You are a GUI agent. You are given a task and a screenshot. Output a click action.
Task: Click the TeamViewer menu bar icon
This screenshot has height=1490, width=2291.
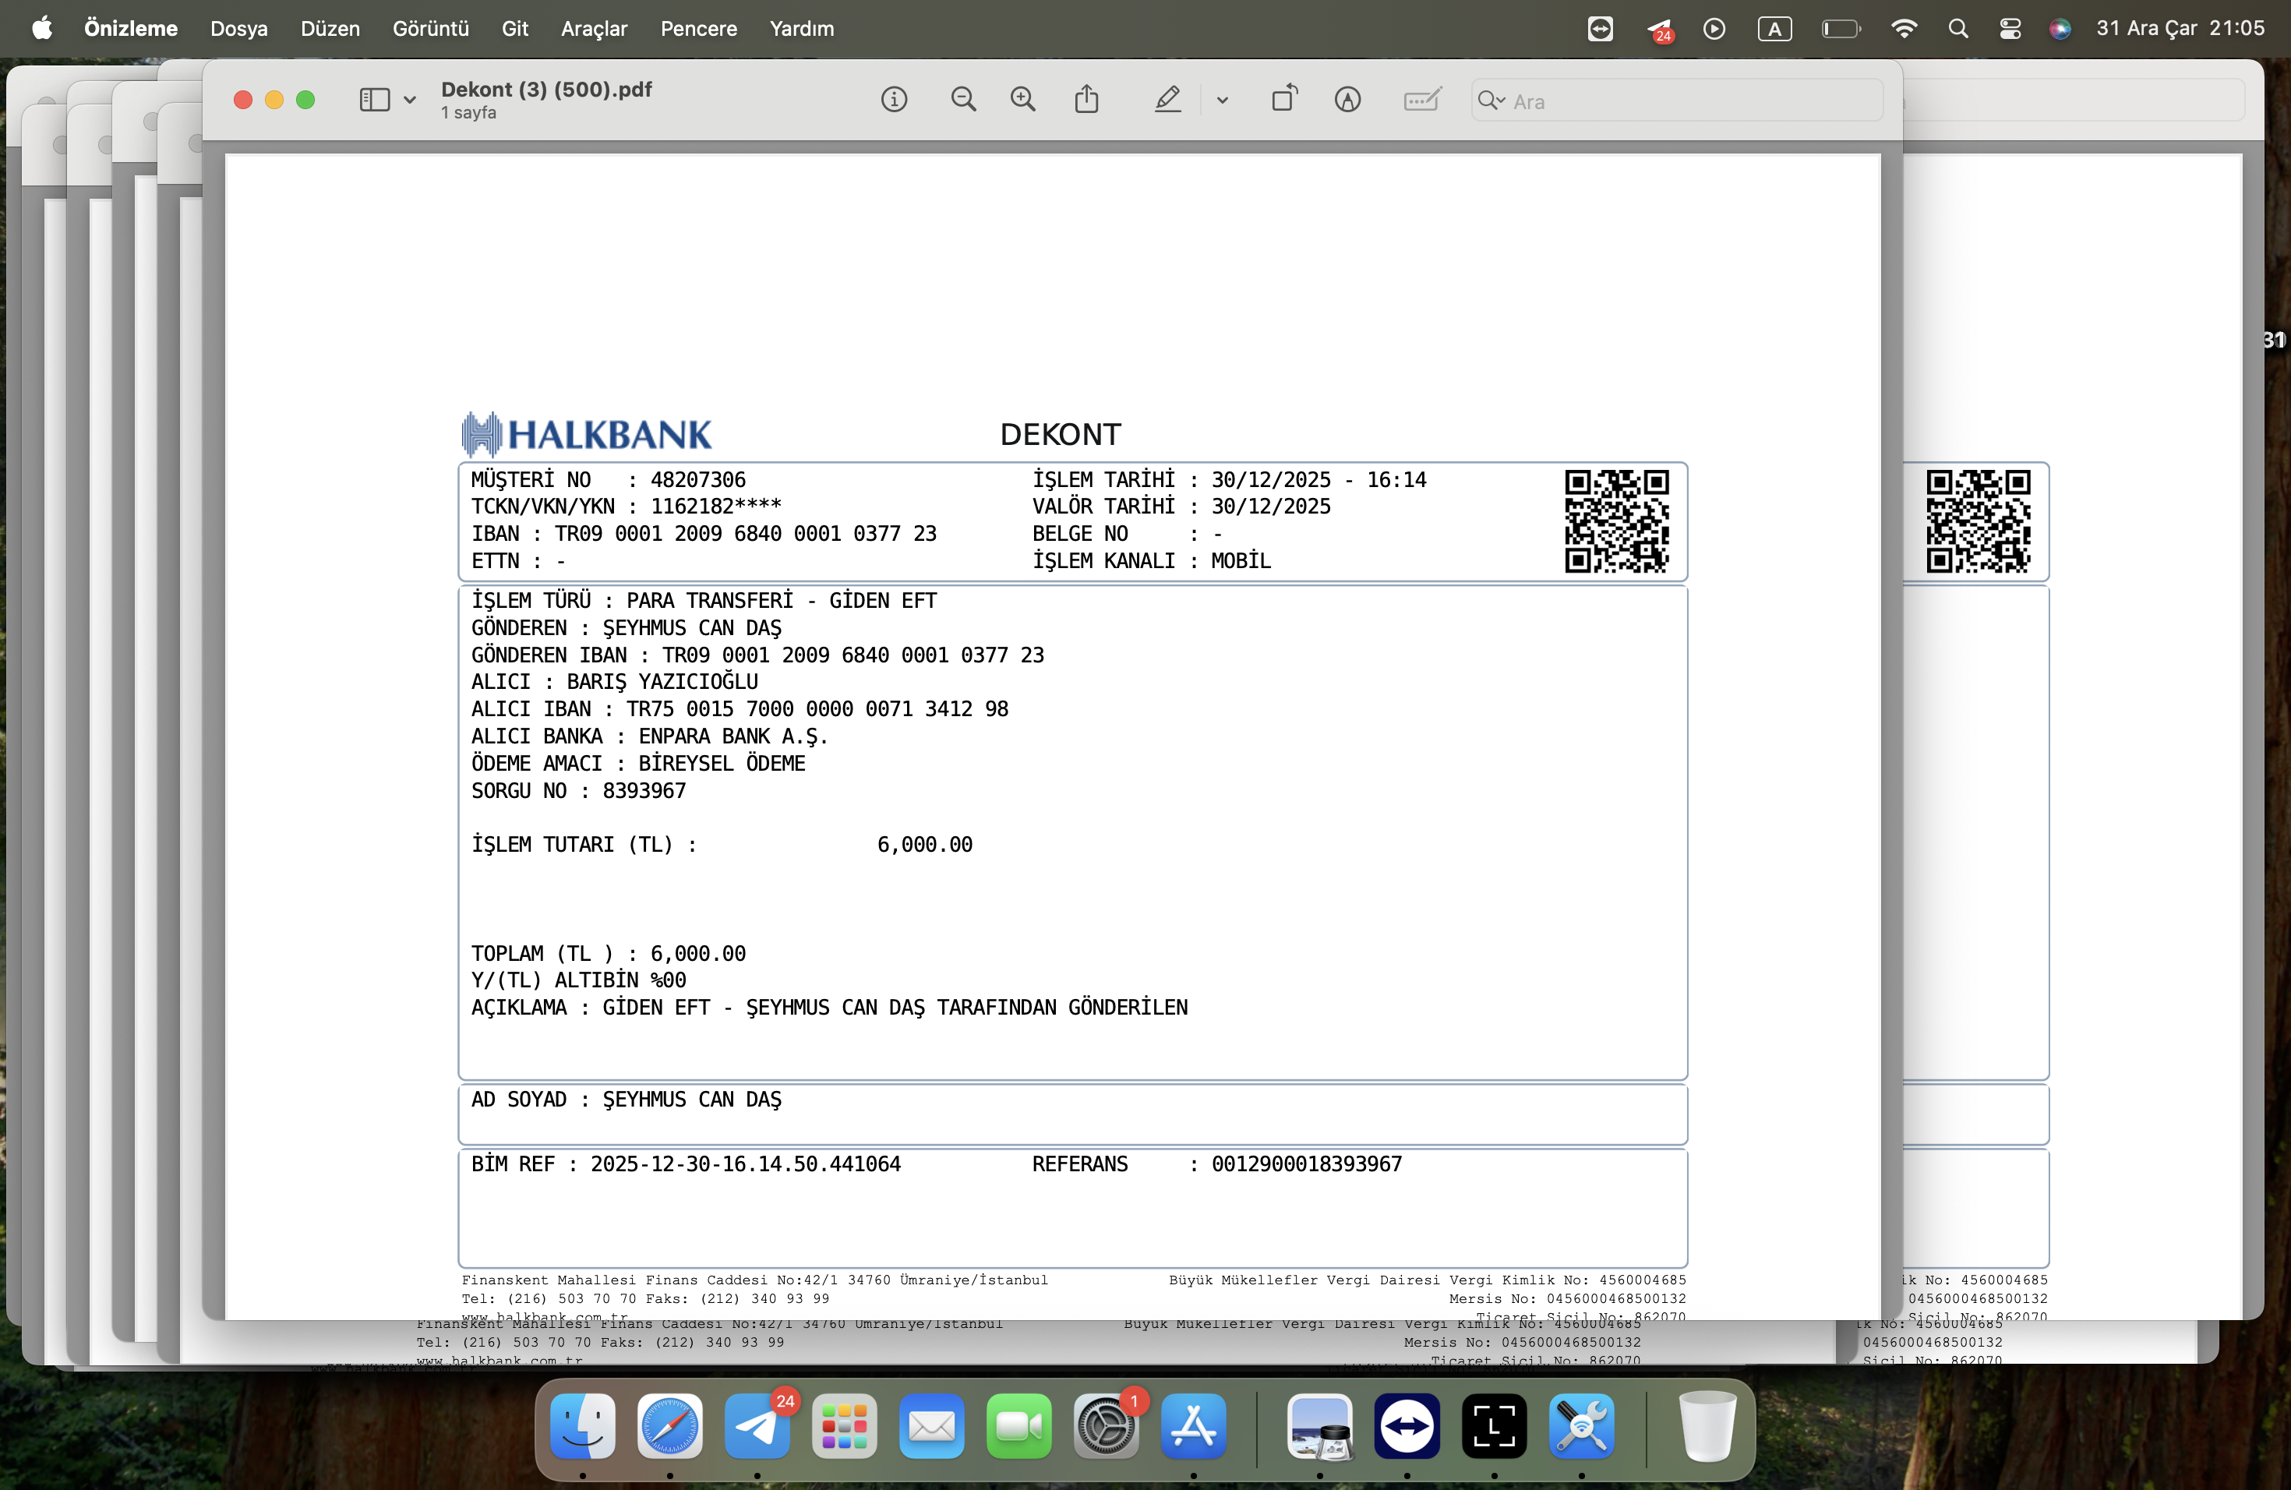1601,29
